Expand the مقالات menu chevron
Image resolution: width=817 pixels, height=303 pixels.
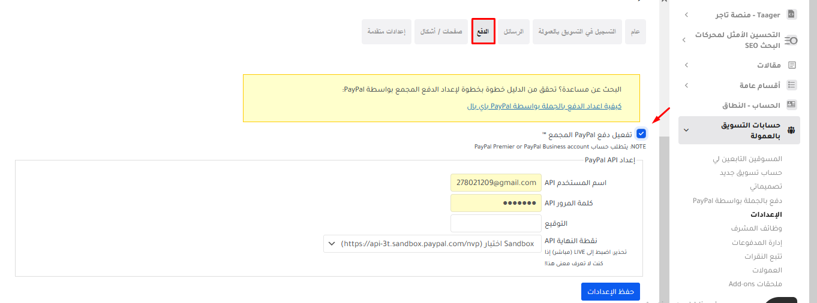[x=686, y=65]
